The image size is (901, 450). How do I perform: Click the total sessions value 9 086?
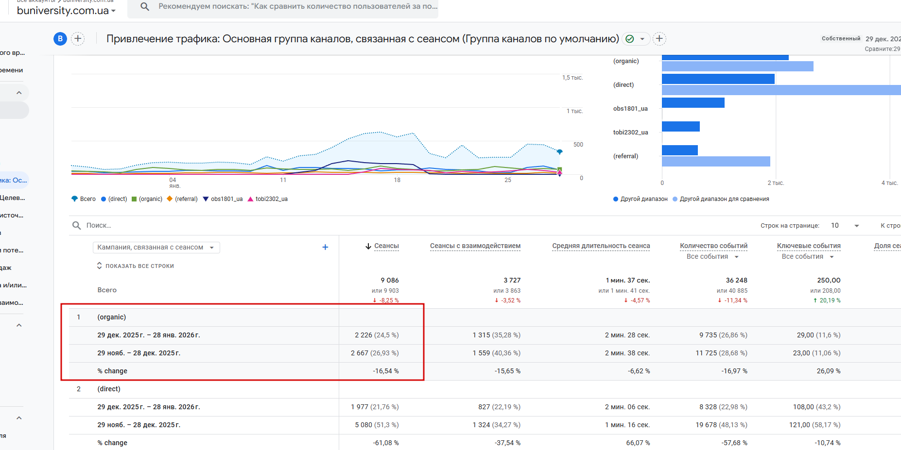tap(390, 281)
